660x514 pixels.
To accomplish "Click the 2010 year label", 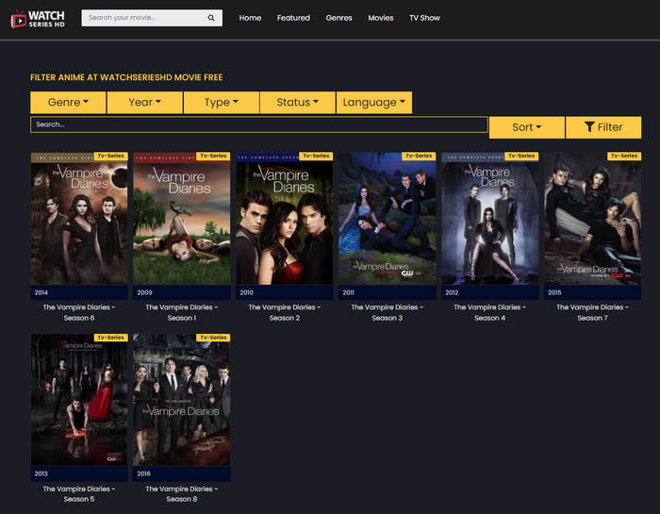I will [247, 292].
